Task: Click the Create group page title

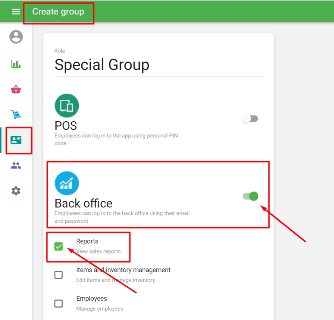Action: click(x=58, y=12)
